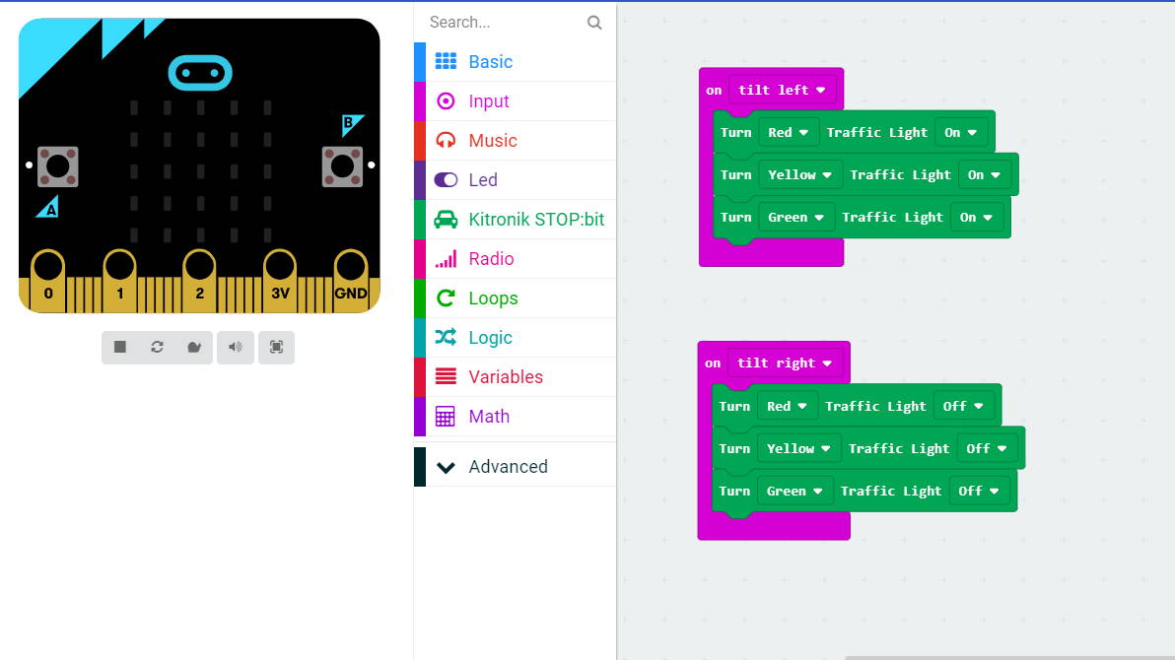Click the Led toggle icon
The height and width of the screenshot is (660, 1175).
(x=446, y=180)
